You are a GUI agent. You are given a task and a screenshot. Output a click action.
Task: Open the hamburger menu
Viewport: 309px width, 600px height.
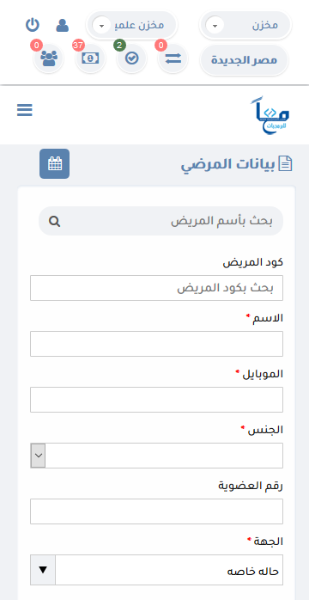[x=25, y=110]
